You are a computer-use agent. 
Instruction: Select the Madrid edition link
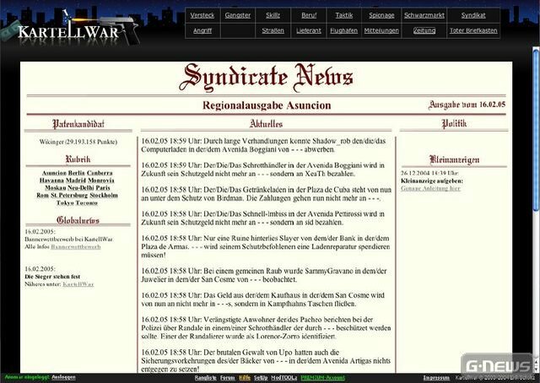point(76,181)
